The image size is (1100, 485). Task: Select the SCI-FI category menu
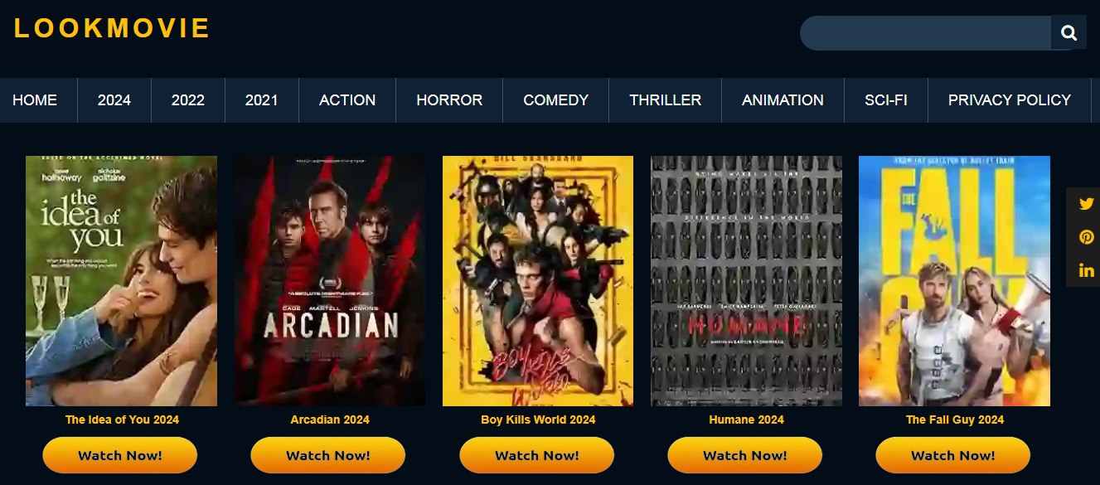(x=886, y=100)
